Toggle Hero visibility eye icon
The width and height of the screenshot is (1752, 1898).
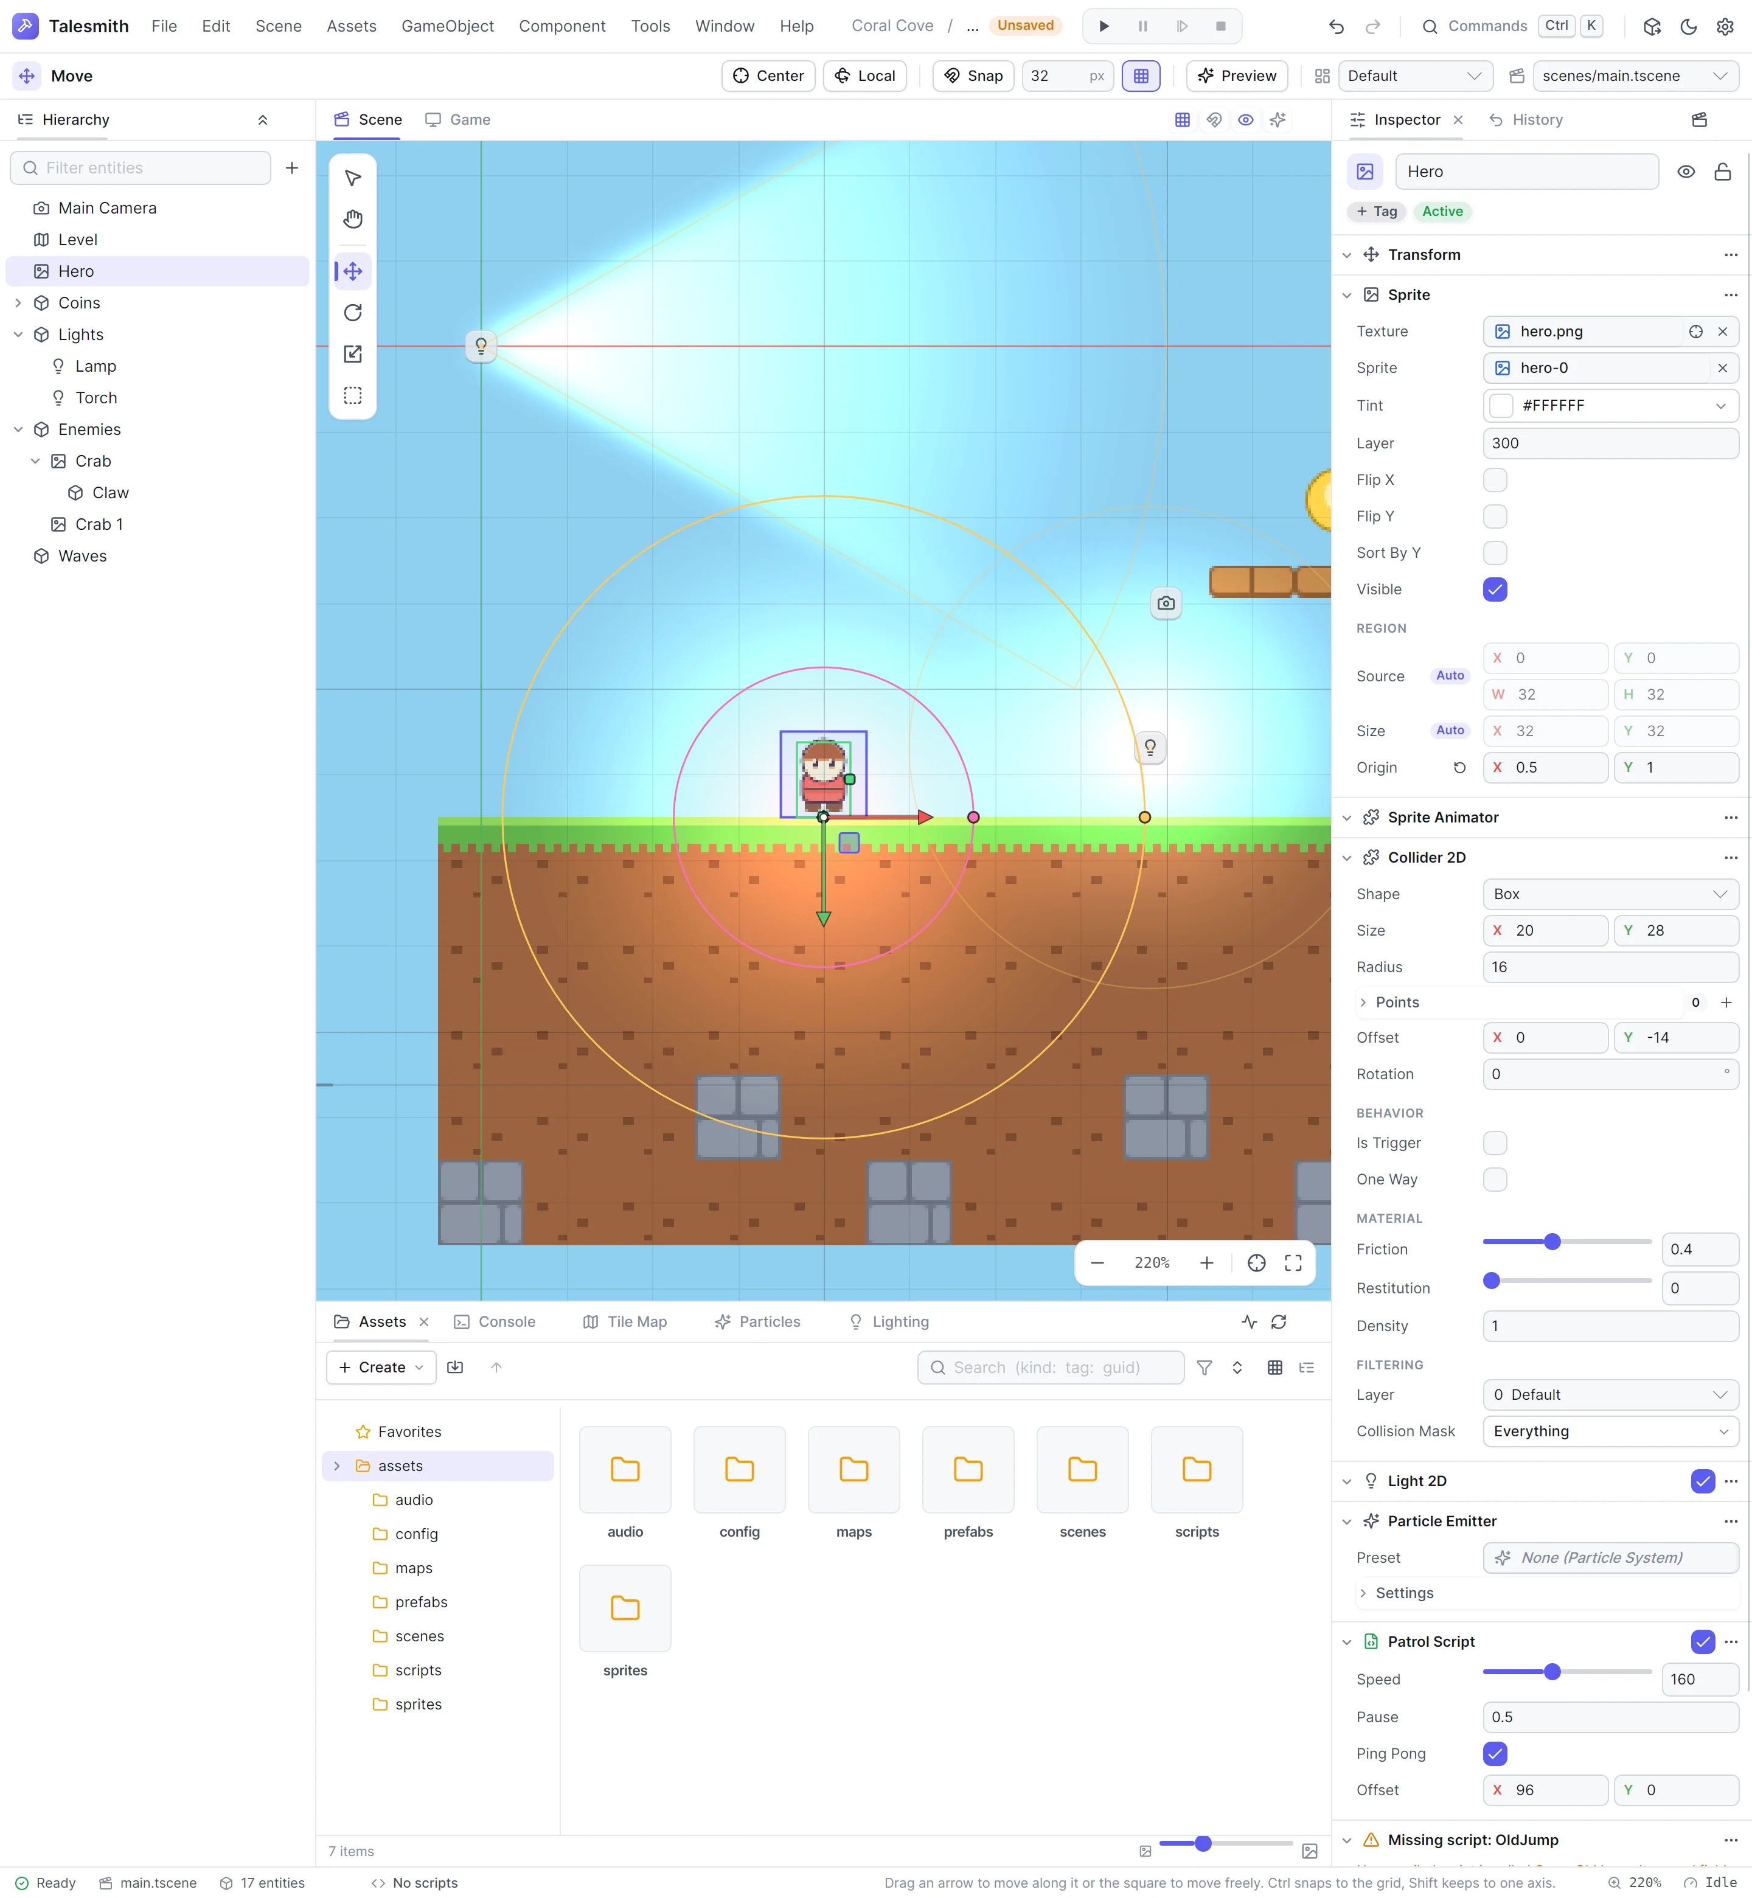click(x=1686, y=172)
